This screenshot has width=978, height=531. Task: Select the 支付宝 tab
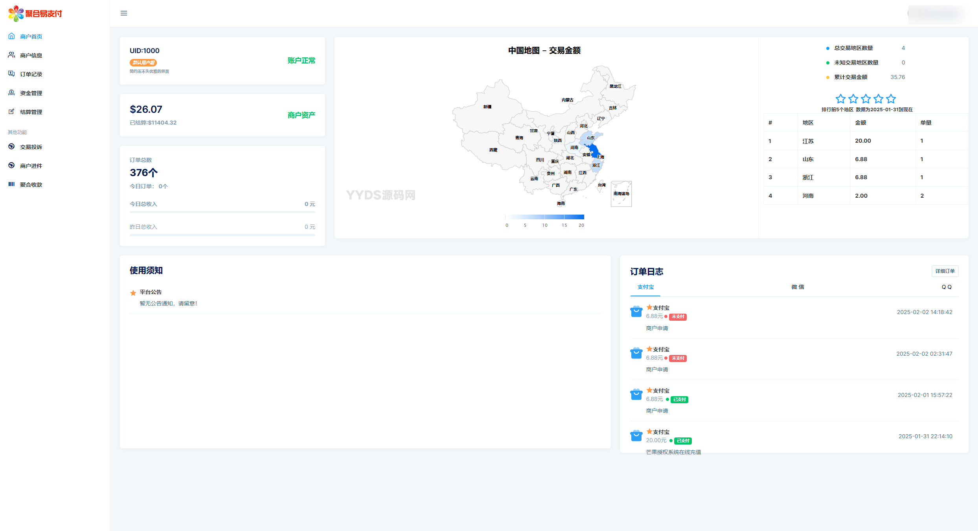coord(645,287)
